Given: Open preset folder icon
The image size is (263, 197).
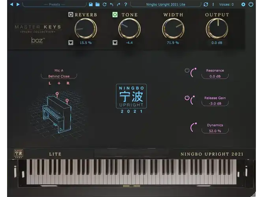Looking at the screenshot, I should (97, 4).
